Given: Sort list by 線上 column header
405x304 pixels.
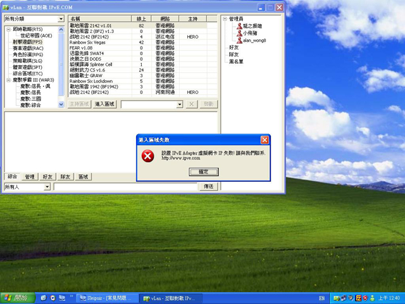Looking at the screenshot, I should tap(141, 19).
